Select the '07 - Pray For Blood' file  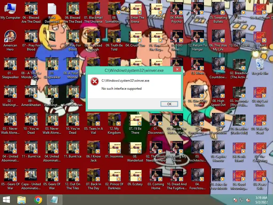click(31, 41)
